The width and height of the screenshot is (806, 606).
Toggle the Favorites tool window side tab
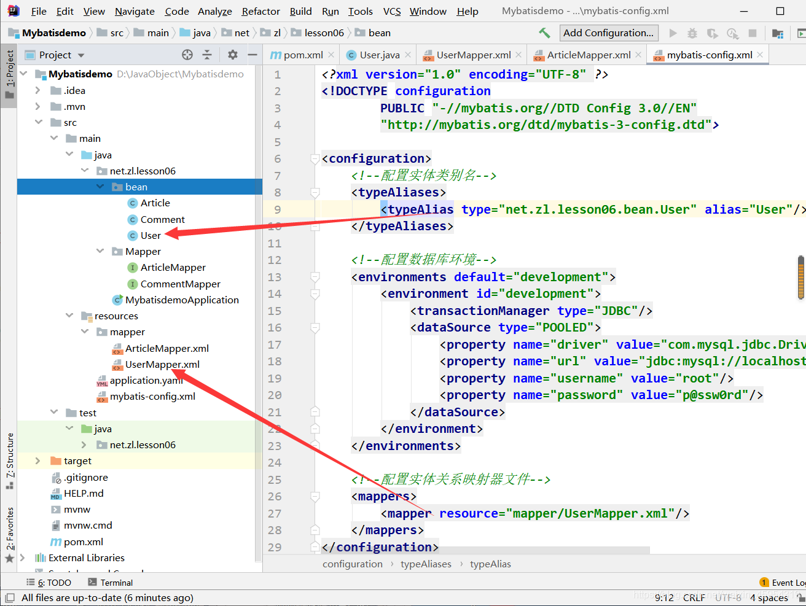pyautogui.click(x=9, y=534)
